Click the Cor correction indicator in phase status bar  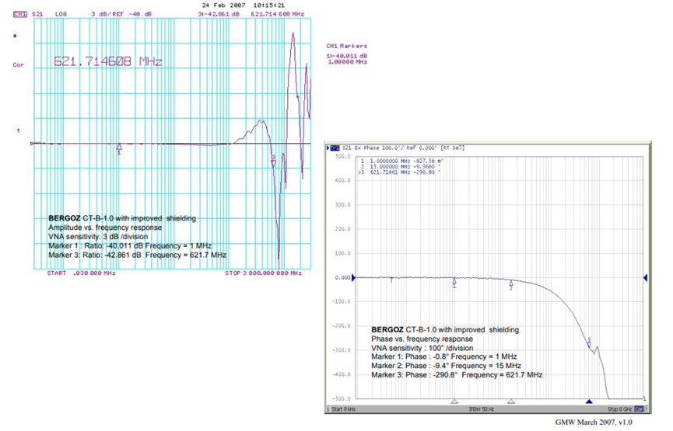pyautogui.click(x=640, y=408)
